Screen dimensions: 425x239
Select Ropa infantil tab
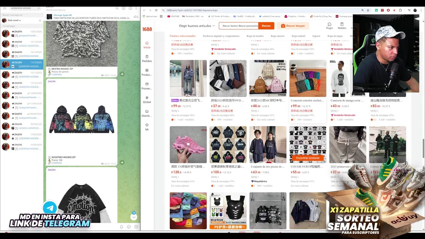pos(298,36)
